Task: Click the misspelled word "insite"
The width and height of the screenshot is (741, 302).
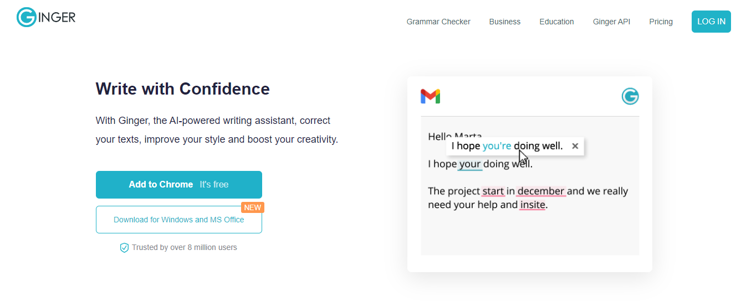Action: [x=533, y=205]
